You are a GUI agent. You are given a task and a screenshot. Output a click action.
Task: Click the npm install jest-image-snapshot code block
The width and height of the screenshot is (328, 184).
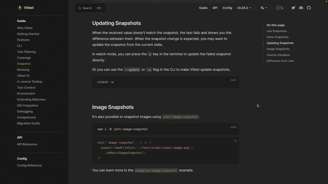[x=166, y=129]
